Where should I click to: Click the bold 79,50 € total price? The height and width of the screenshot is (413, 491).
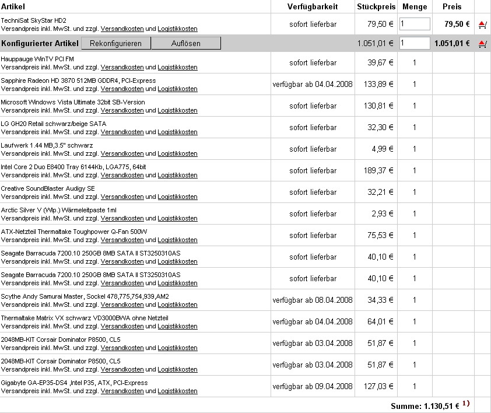pyautogui.click(x=457, y=24)
